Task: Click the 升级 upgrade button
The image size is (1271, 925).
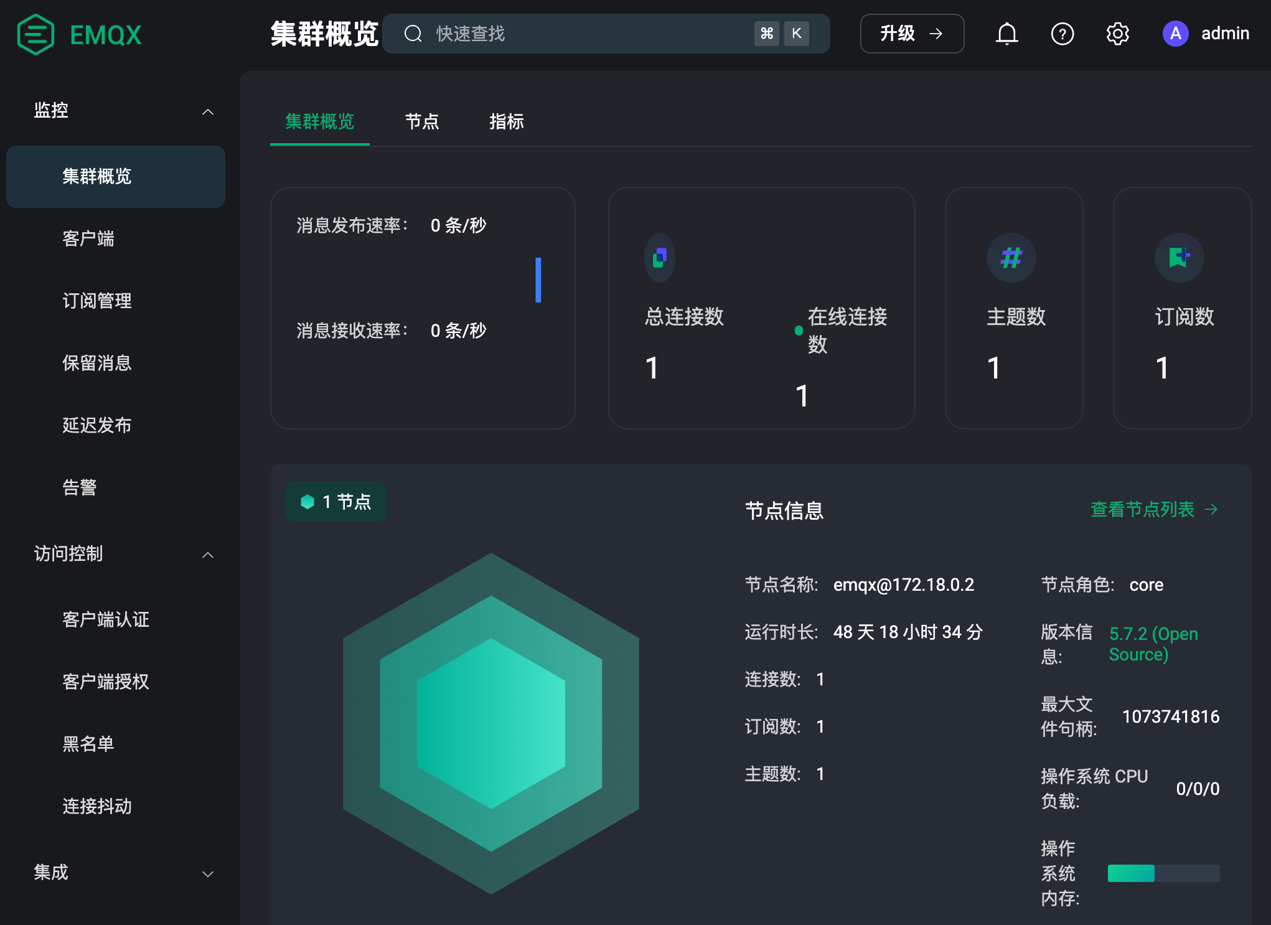Action: click(x=911, y=34)
